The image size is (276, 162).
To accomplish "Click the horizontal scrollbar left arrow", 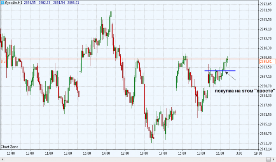I will (2, 160).
